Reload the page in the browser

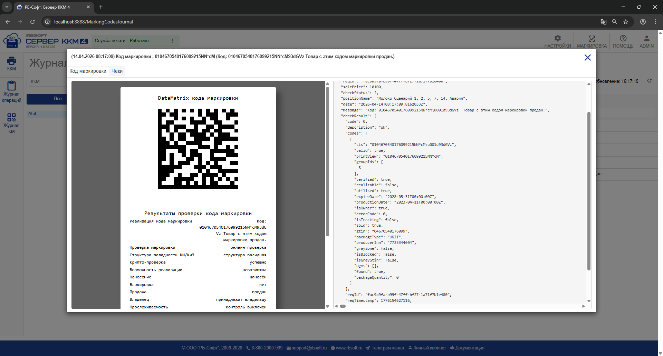pyautogui.click(x=32, y=22)
